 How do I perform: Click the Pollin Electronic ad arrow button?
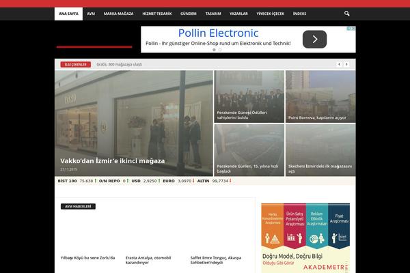tap(314, 39)
